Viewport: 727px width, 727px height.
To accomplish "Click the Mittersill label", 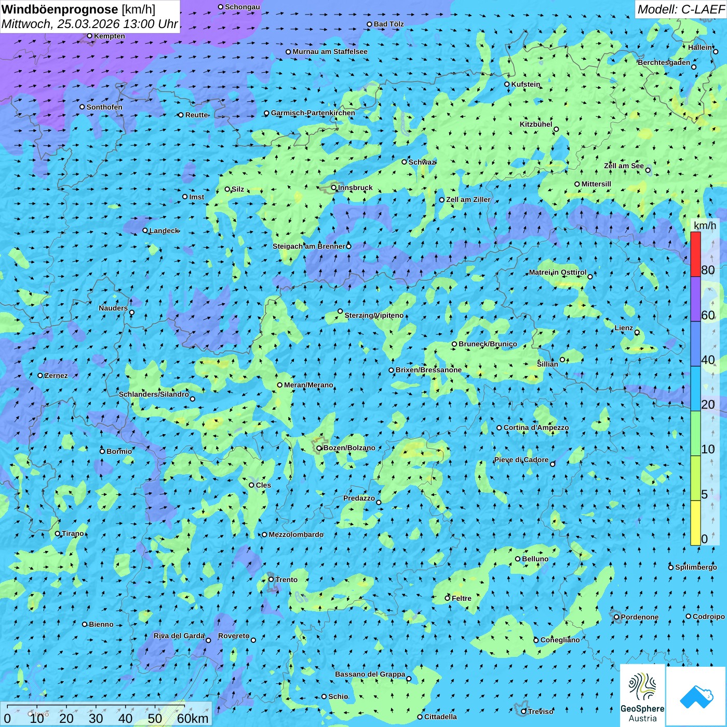I will point(596,184).
